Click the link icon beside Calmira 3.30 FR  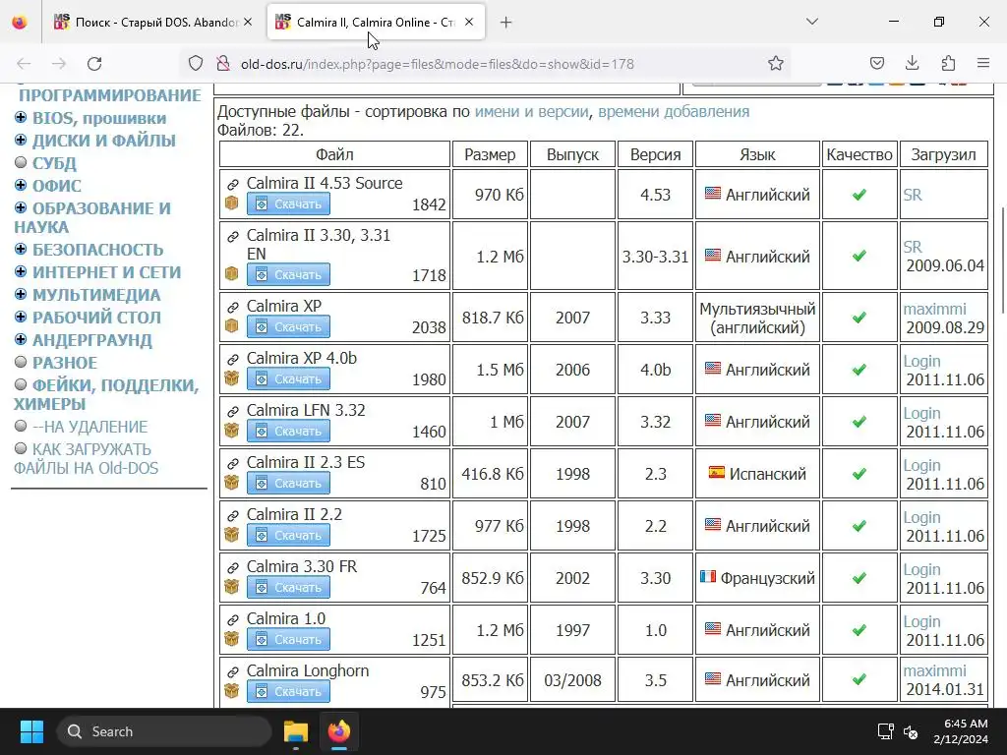232,567
